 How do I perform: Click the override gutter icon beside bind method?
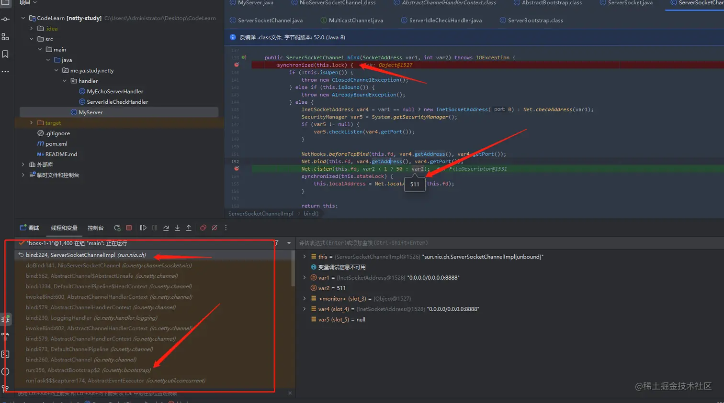point(244,57)
